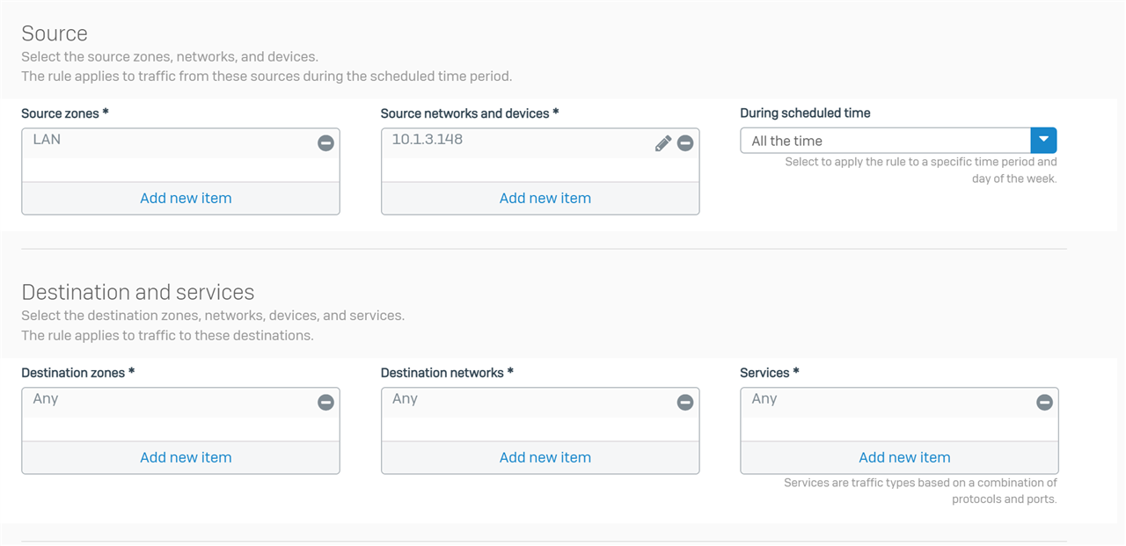Image resolution: width=1126 pixels, height=546 pixels.
Task: Click the schedule help text about time period
Action: point(921,170)
